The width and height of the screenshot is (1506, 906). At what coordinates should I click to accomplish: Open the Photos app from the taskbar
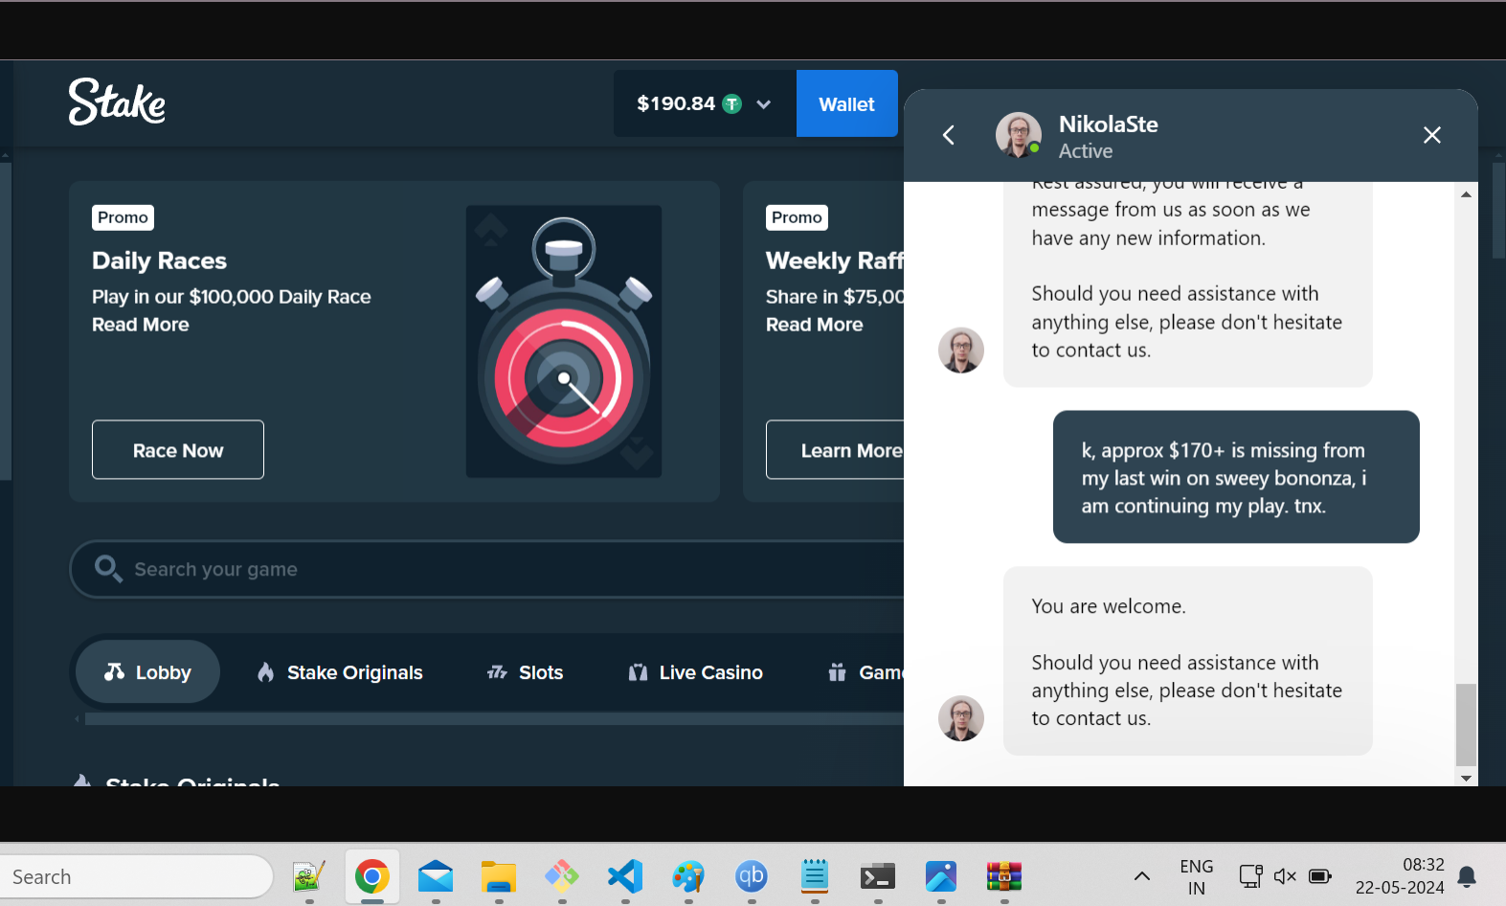941,875
